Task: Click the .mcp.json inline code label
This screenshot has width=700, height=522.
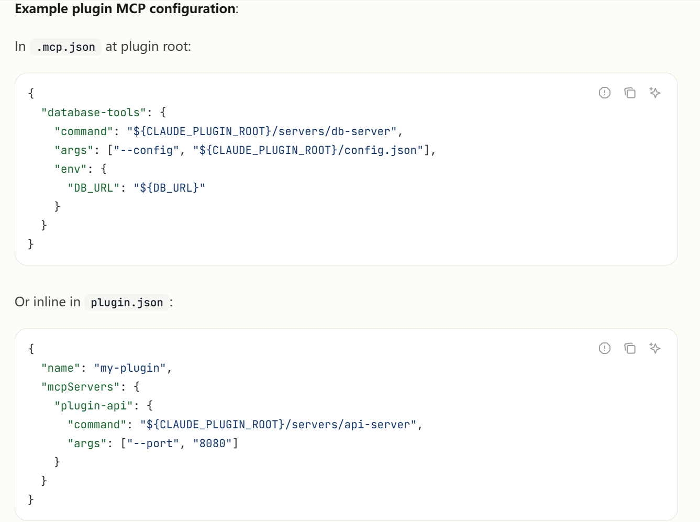Action: point(65,47)
